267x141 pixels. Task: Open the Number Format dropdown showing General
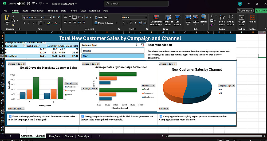click(146, 17)
